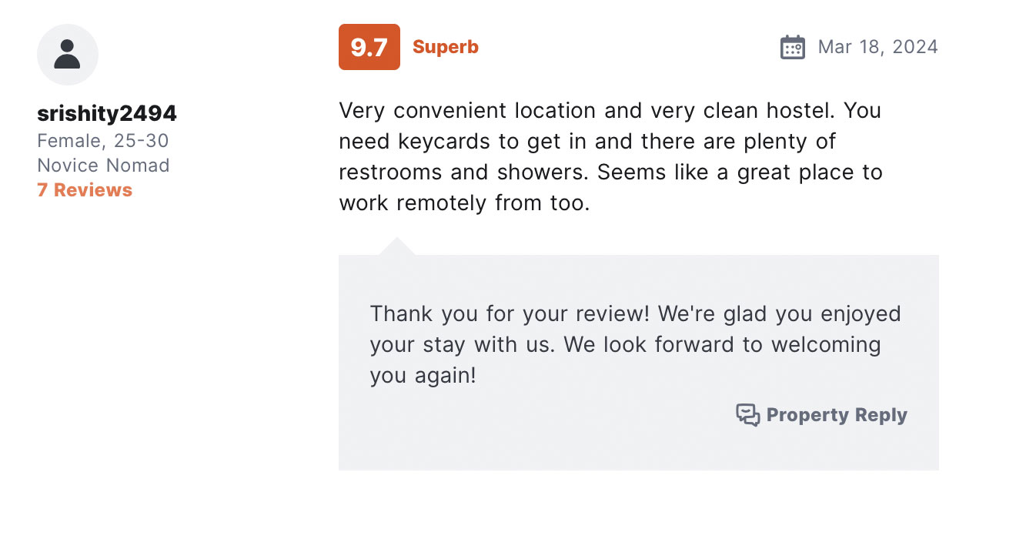Click the Superb rating label
The image size is (1016, 539).
click(446, 47)
